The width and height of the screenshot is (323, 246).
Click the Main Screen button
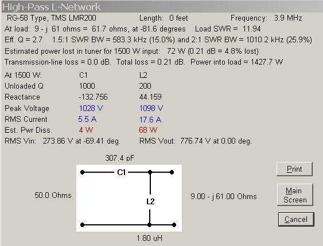pyautogui.click(x=295, y=195)
